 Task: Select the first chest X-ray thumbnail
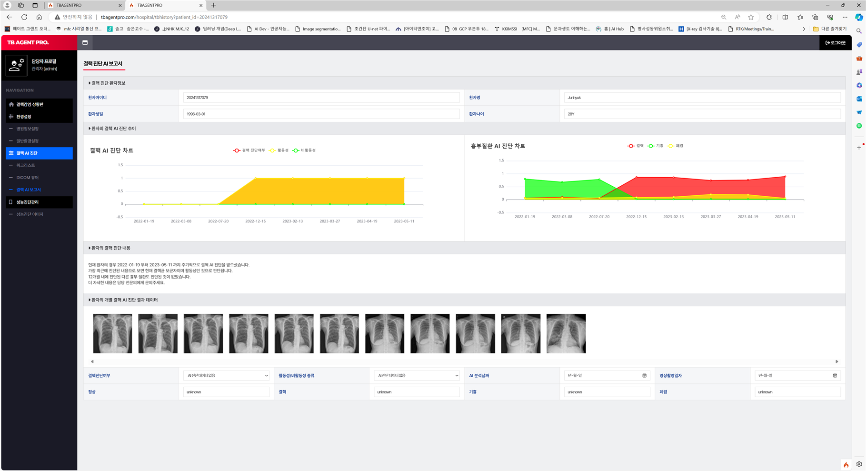click(x=112, y=333)
